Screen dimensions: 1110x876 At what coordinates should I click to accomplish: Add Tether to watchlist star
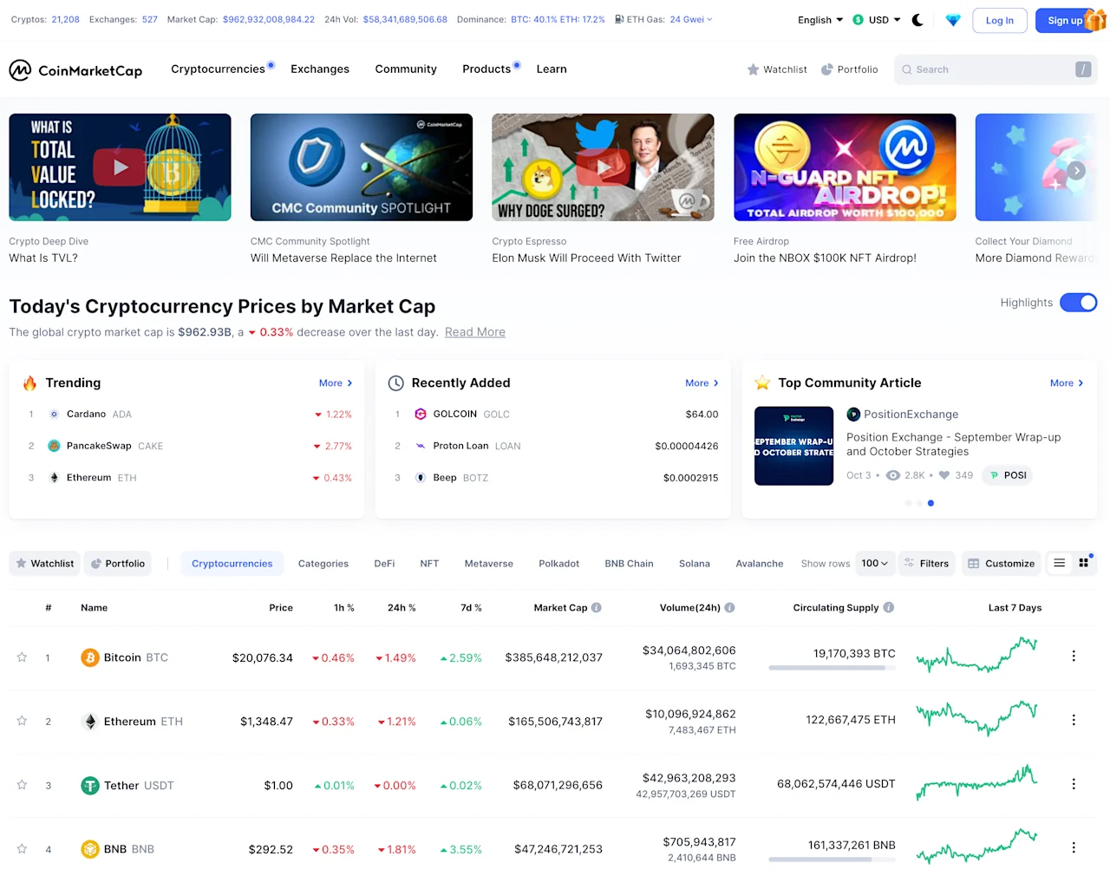(22, 785)
